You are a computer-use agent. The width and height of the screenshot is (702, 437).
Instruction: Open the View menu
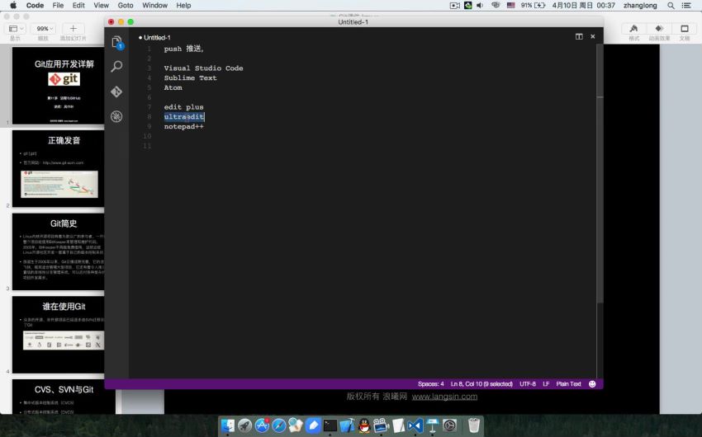pyautogui.click(x=102, y=6)
